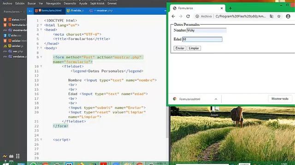Open the Desarrollo menu
Viewport: 295px width, 165px height.
pos(70,3)
